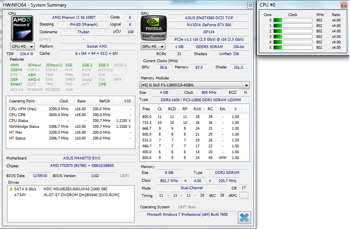Click Core 3 clock bar in CPU #0 window
Screen dimensions: 350x229
tap(293, 37)
